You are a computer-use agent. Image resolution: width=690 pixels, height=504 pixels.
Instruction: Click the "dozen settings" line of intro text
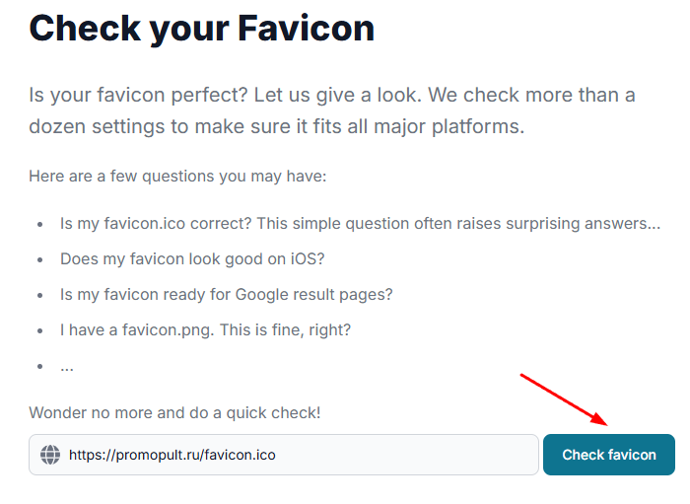click(277, 127)
